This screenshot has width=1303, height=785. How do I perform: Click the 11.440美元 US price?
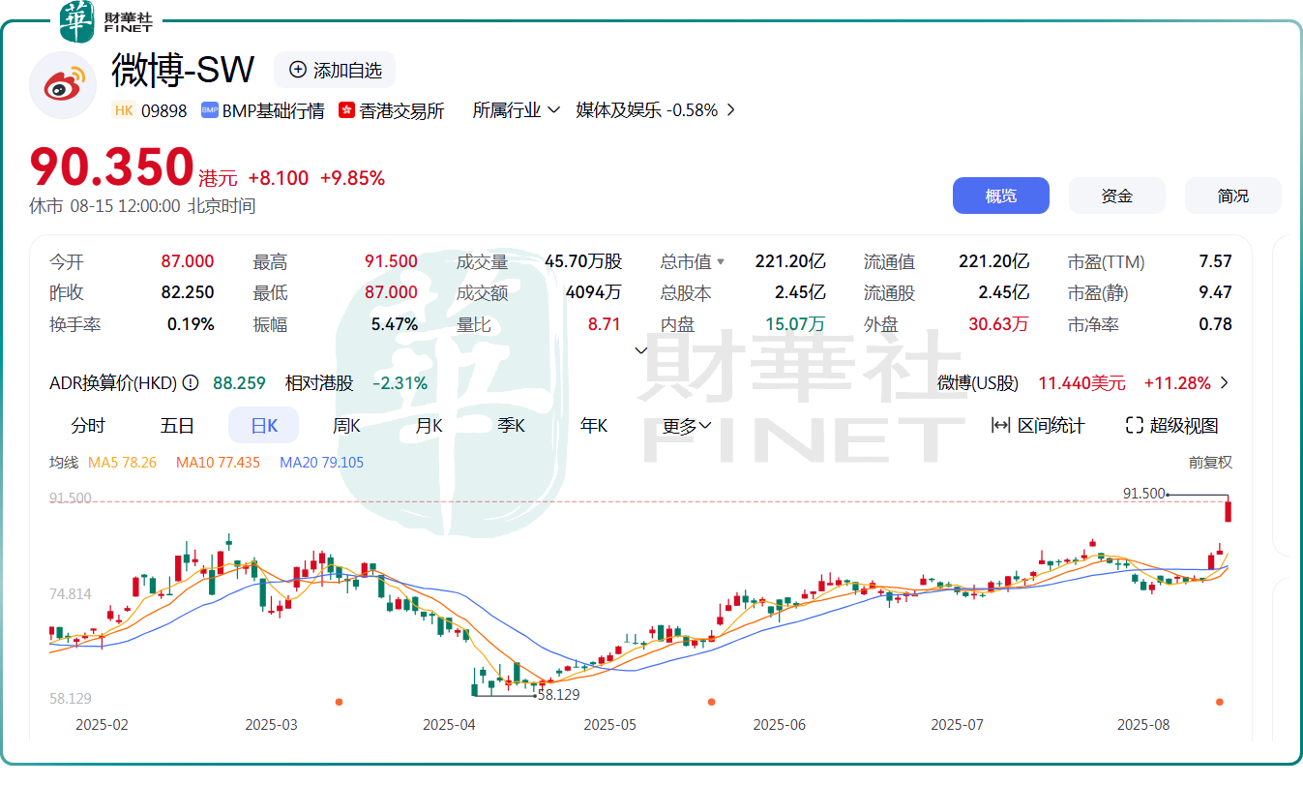1081,383
